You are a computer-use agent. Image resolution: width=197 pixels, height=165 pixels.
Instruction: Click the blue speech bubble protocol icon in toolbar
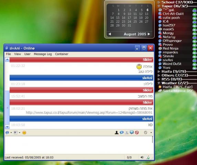pos(7,133)
